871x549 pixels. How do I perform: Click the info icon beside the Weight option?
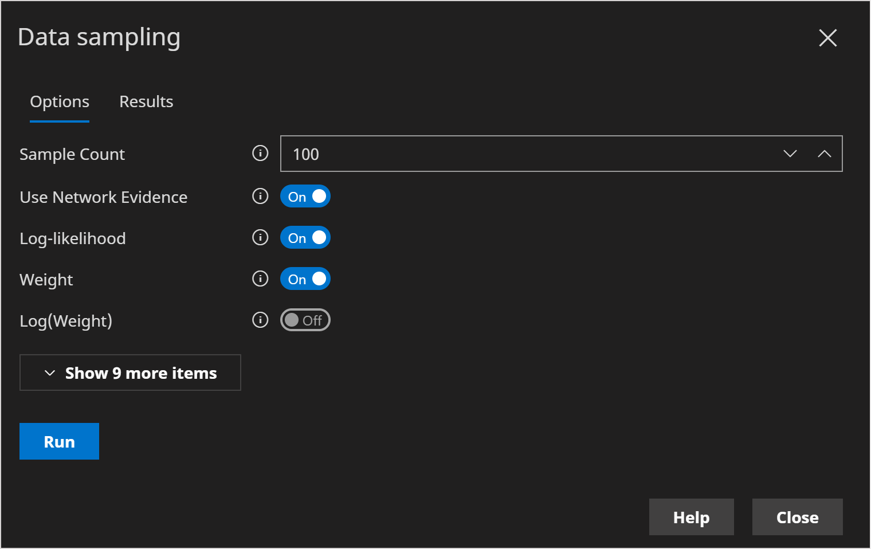point(260,279)
